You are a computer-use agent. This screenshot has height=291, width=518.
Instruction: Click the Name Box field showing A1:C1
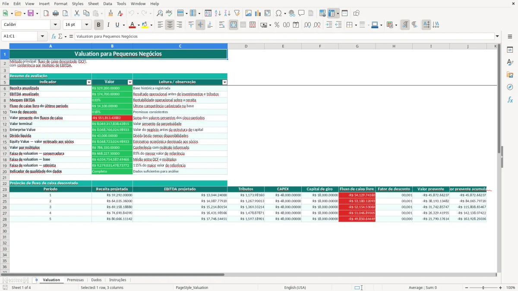click(x=20, y=36)
